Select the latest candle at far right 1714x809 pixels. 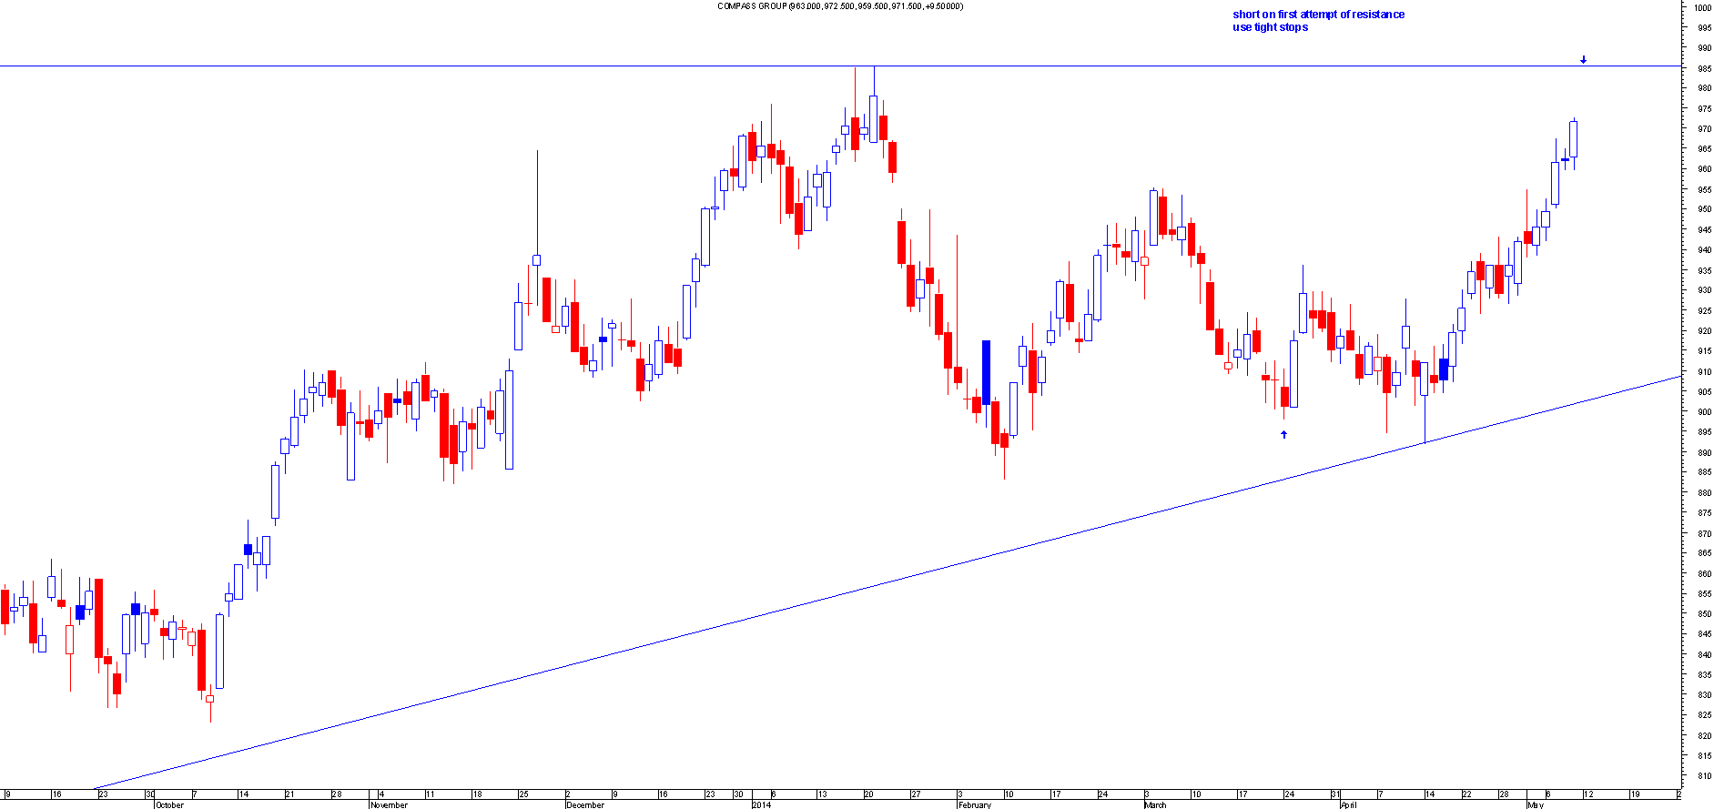point(1573,139)
